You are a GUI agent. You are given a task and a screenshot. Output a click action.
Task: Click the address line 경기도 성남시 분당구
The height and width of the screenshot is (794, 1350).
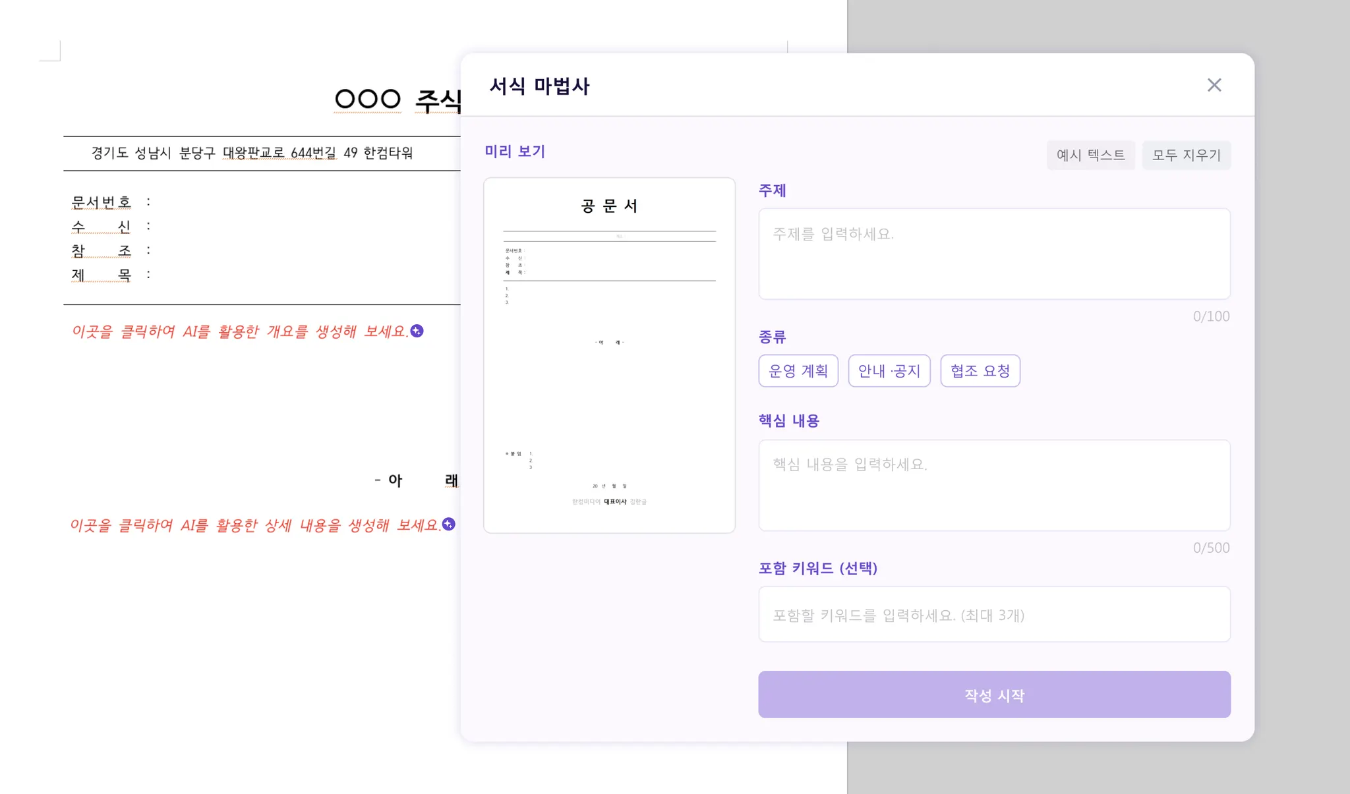point(252,153)
